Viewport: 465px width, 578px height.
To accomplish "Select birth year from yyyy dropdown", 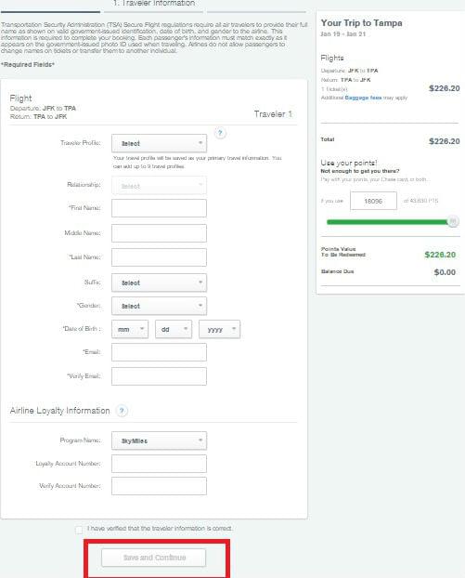I will click(x=219, y=329).
